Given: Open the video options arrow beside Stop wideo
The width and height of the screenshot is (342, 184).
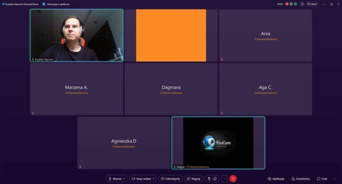Looking at the screenshot, I should 154,179.
